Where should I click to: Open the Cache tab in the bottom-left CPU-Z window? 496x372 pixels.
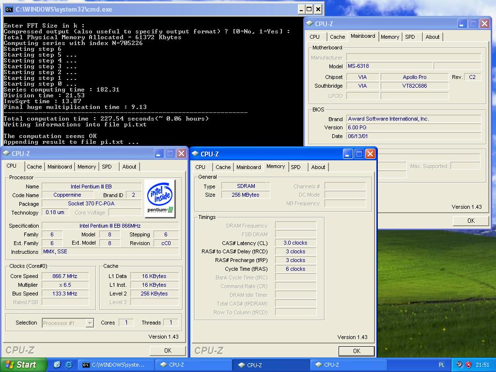click(34, 167)
